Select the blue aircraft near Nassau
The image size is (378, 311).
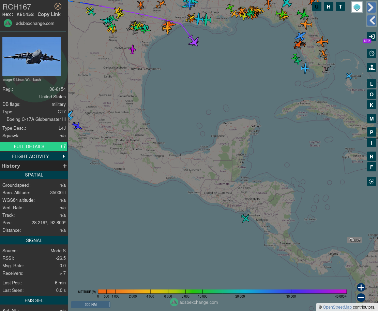click(x=349, y=76)
